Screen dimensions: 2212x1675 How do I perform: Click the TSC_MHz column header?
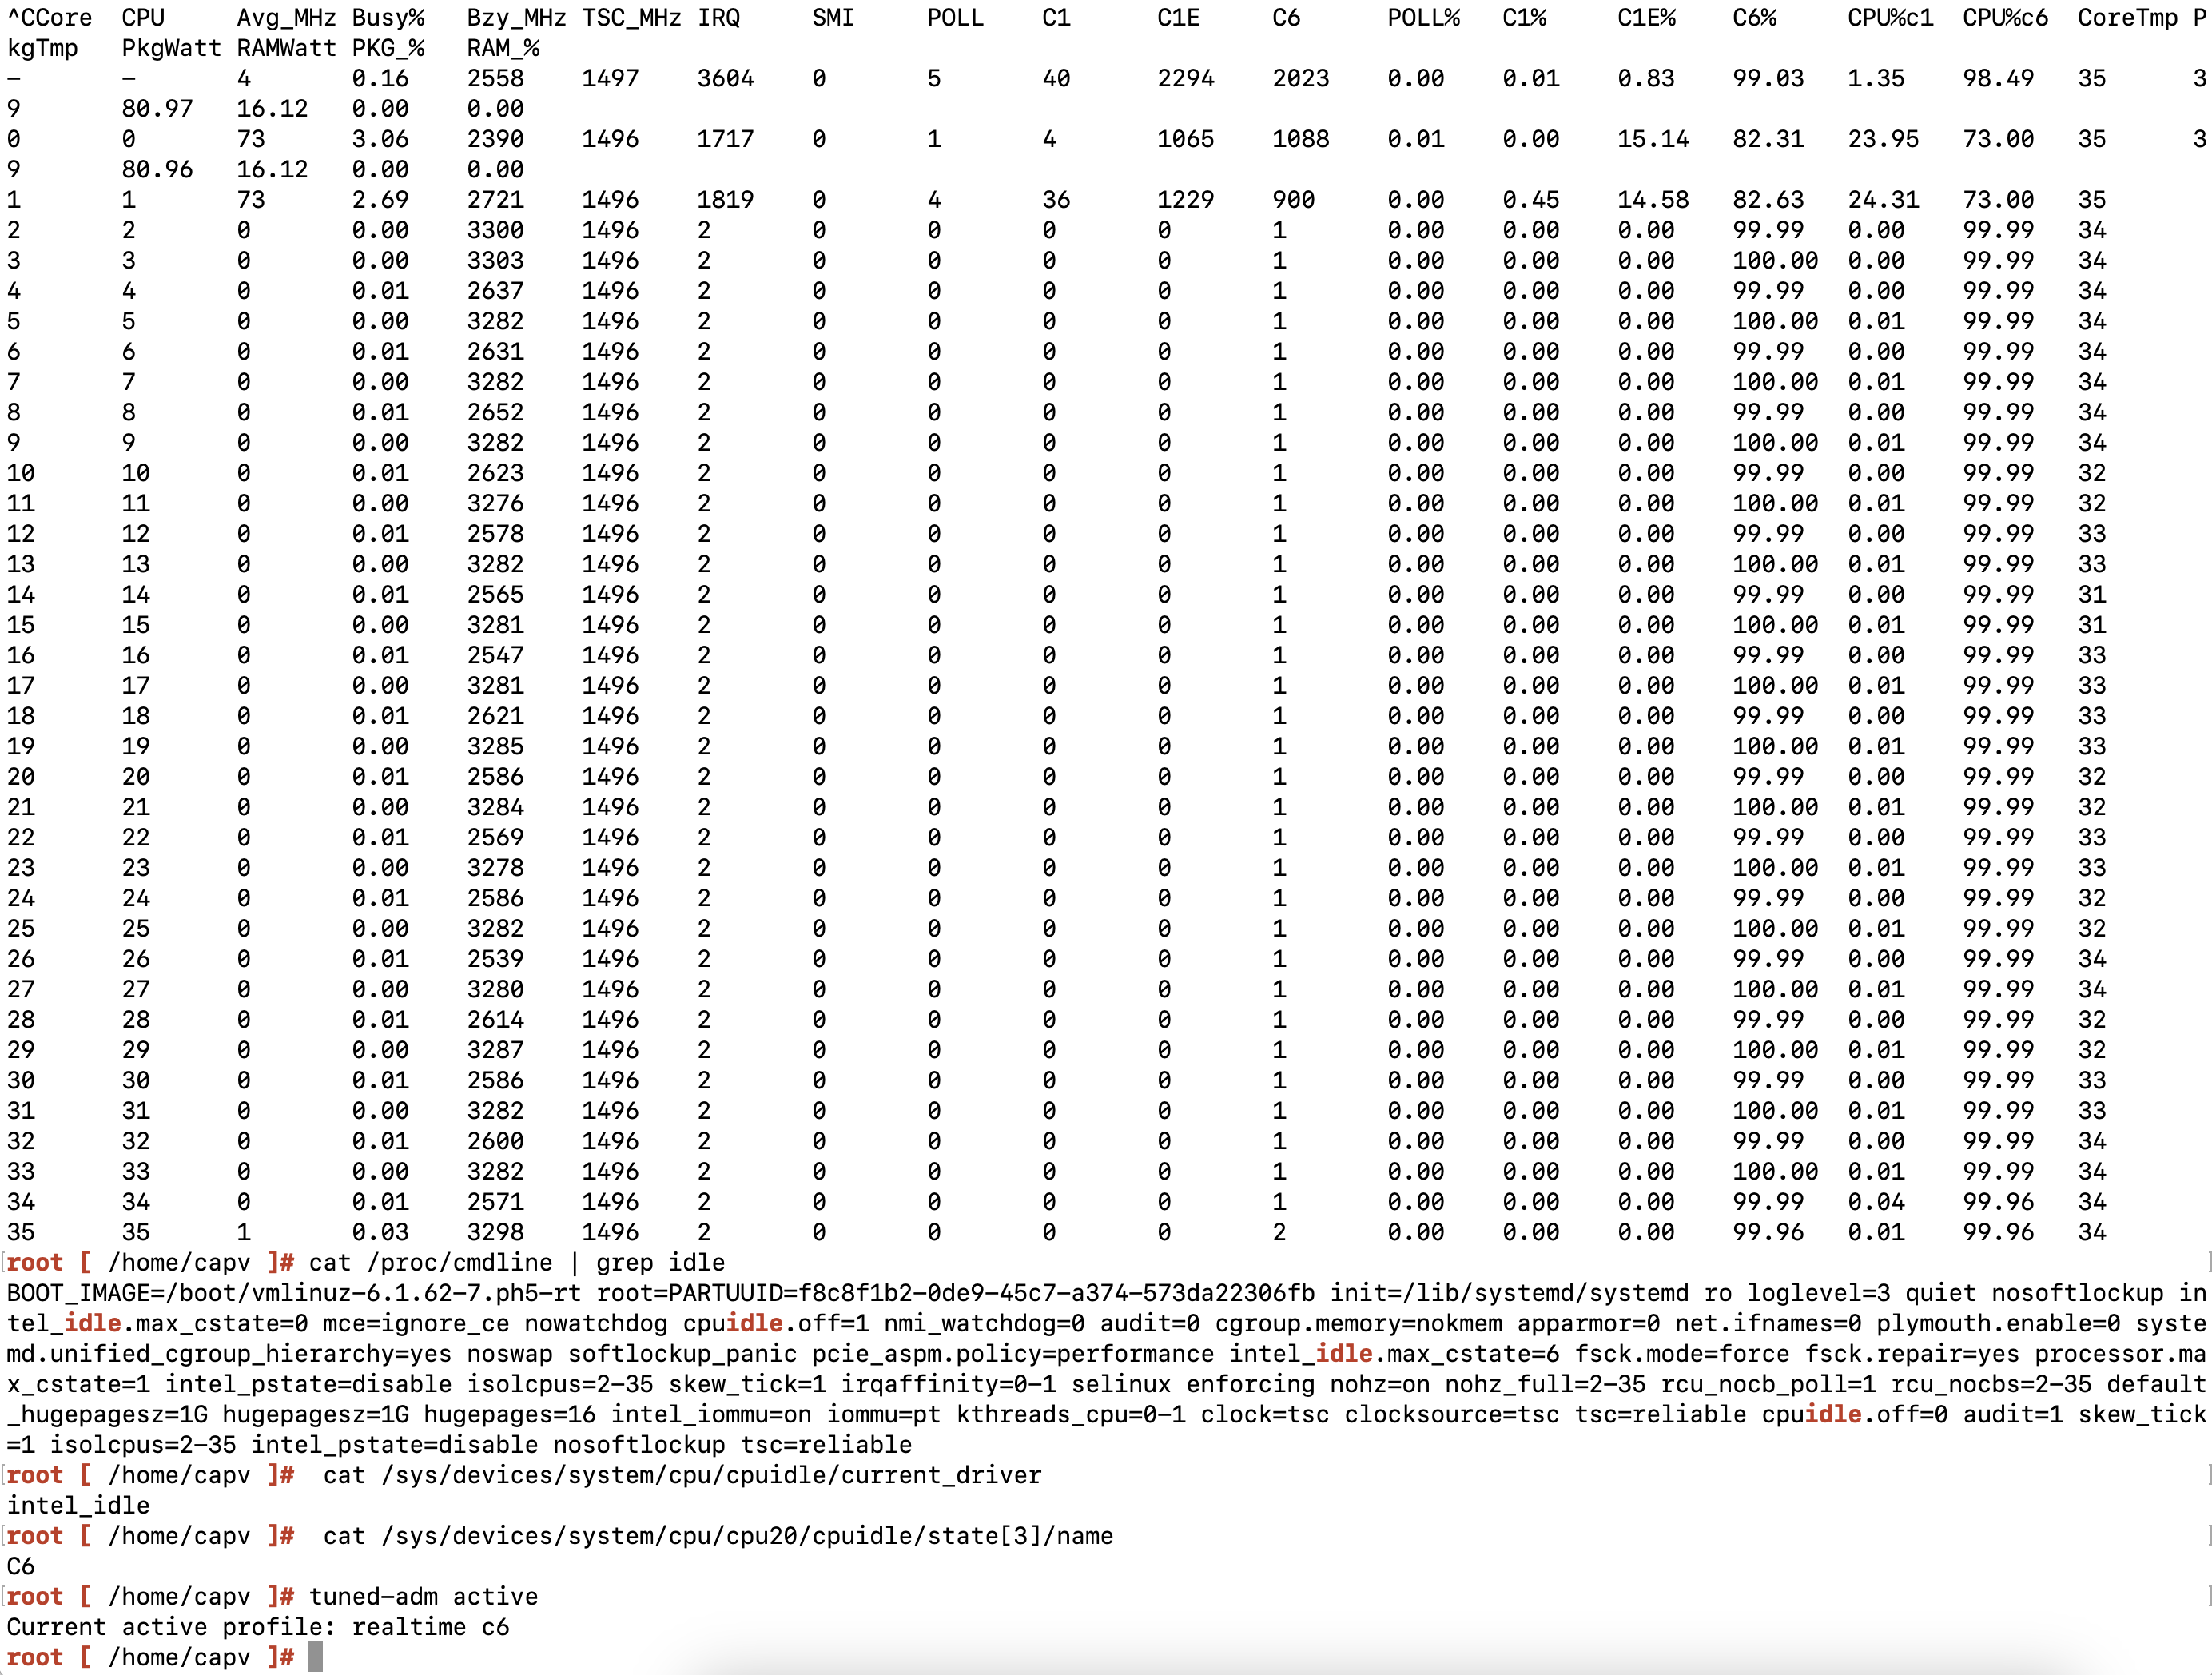click(x=631, y=18)
